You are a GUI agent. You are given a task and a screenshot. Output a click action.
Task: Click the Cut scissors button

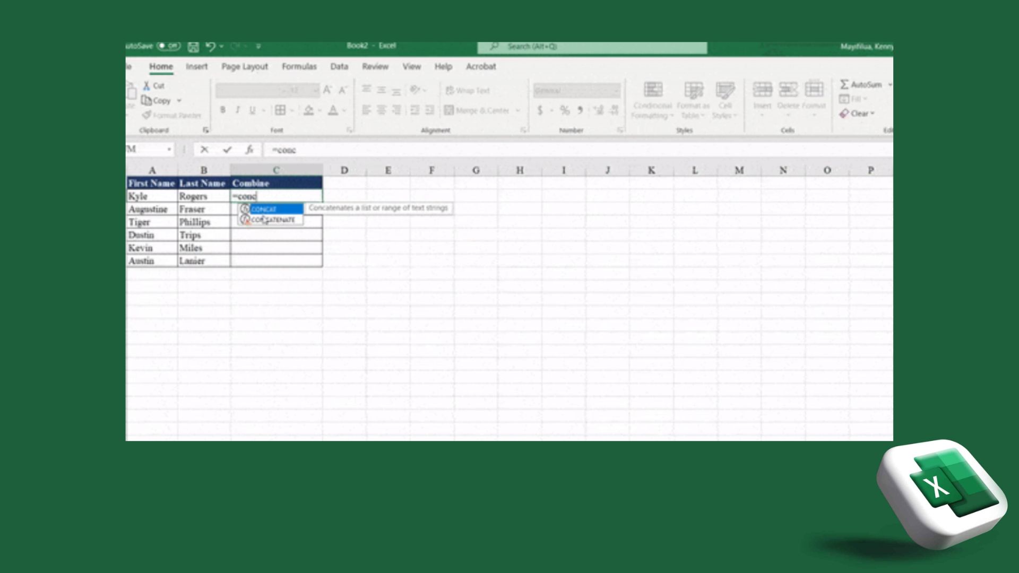pos(153,85)
